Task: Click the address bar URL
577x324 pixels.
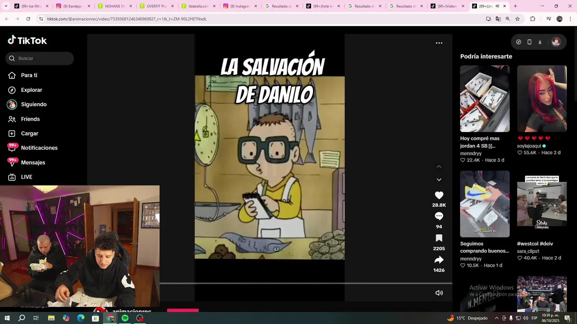Action: coord(127,19)
